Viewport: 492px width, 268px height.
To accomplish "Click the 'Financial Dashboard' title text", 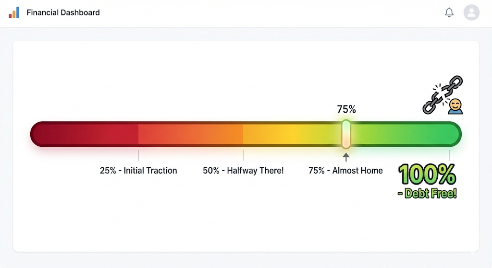I will (x=63, y=12).
